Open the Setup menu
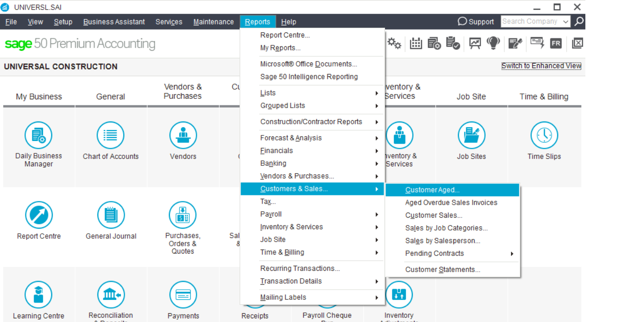This screenshot has height=322, width=644. pos(63,22)
